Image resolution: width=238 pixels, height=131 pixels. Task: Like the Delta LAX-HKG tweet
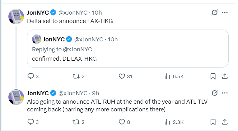pyautogui.click(x=122, y=76)
